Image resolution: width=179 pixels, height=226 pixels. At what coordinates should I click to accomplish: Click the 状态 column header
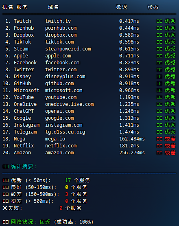pyautogui.click(x=153, y=7)
